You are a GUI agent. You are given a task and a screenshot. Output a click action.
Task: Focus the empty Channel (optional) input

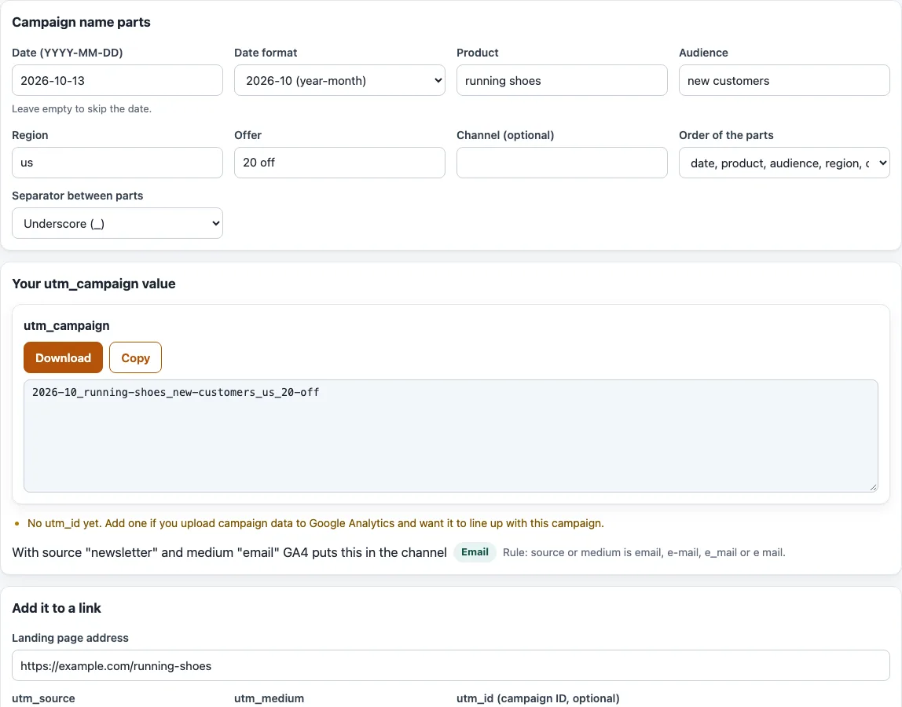click(x=562, y=163)
